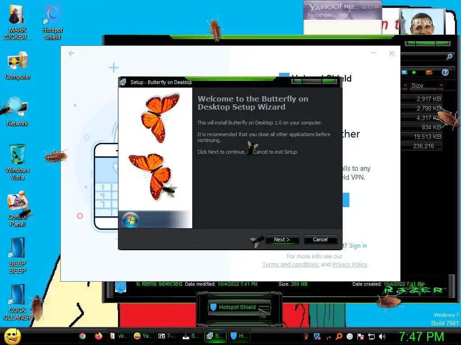The image size is (461, 345).
Task: Minimize the Hotspot Shield window
Action: click(x=373, y=53)
